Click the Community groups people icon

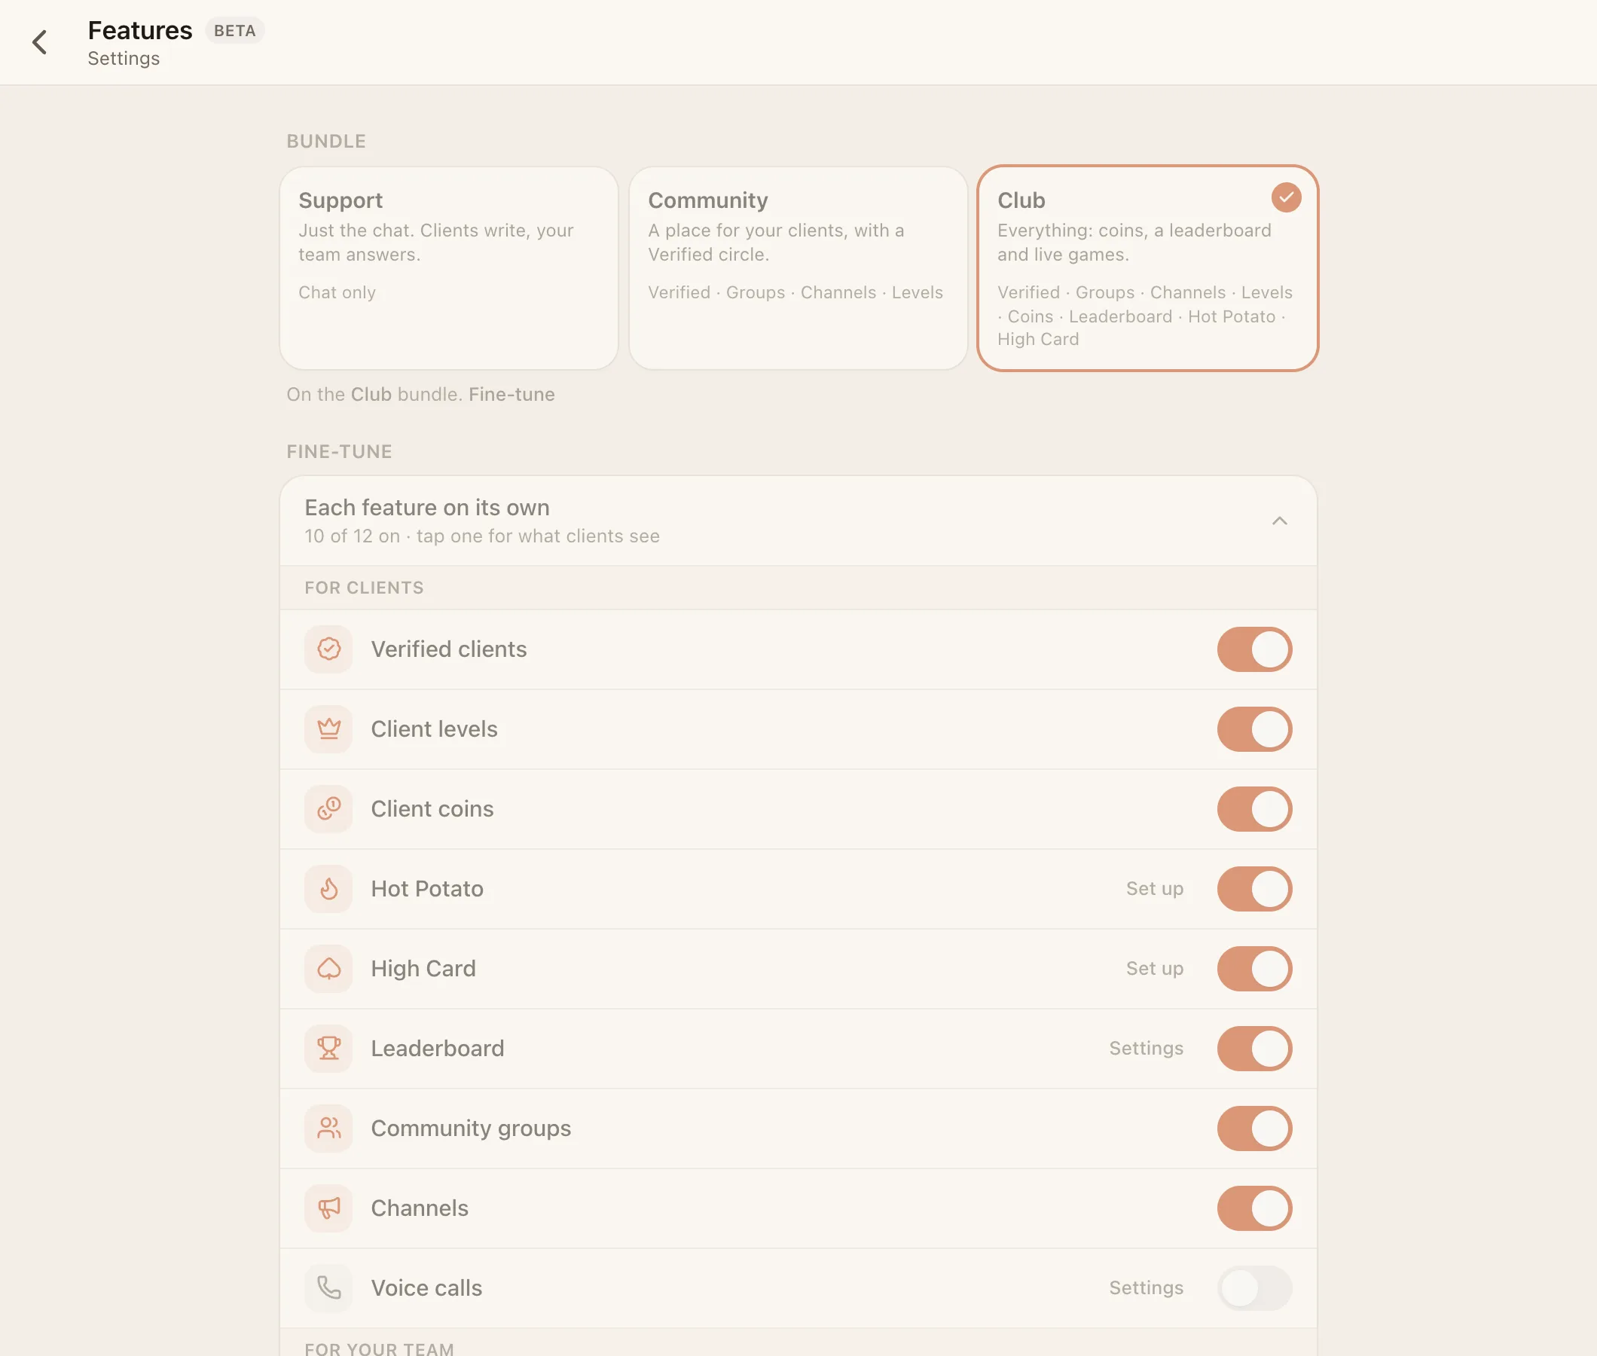[x=329, y=1128]
